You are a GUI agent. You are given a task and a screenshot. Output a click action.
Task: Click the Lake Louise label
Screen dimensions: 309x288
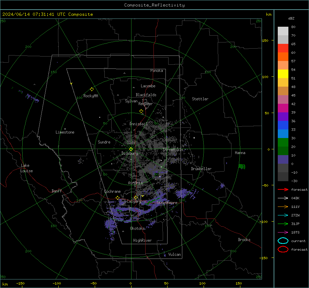26,168
